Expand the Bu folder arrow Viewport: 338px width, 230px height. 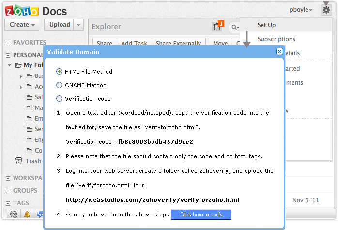click(x=21, y=77)
